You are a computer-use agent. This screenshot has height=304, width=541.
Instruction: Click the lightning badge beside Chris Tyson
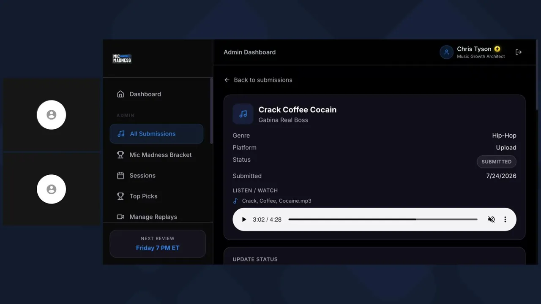coord(497,49)
